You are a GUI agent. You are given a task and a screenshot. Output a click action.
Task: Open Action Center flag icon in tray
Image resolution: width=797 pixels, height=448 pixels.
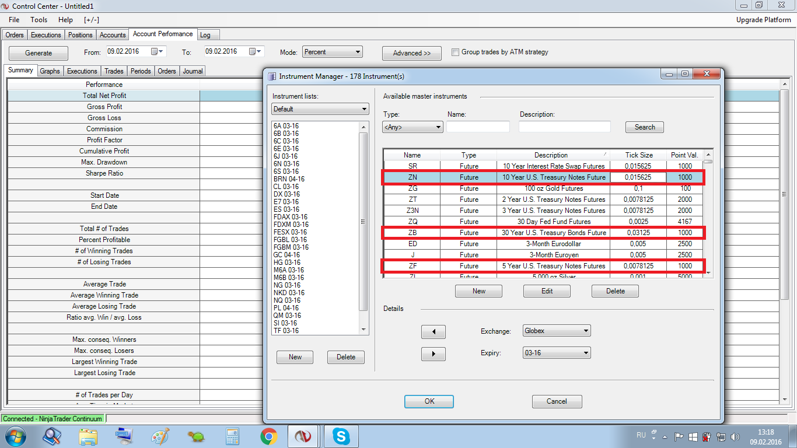[x=679, y=436]
